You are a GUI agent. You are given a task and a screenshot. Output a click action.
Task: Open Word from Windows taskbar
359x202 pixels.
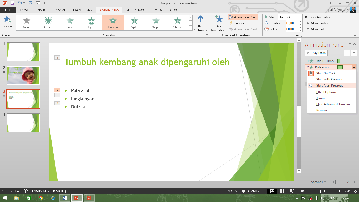tap(65, 198)
